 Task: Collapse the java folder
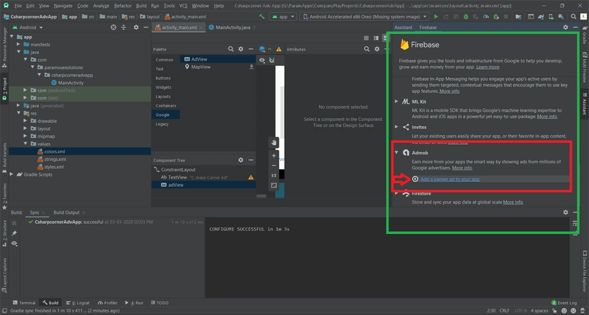[x=18, y=52]
